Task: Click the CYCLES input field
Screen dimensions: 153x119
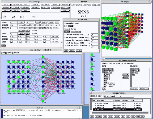Action: pos(14,25)
